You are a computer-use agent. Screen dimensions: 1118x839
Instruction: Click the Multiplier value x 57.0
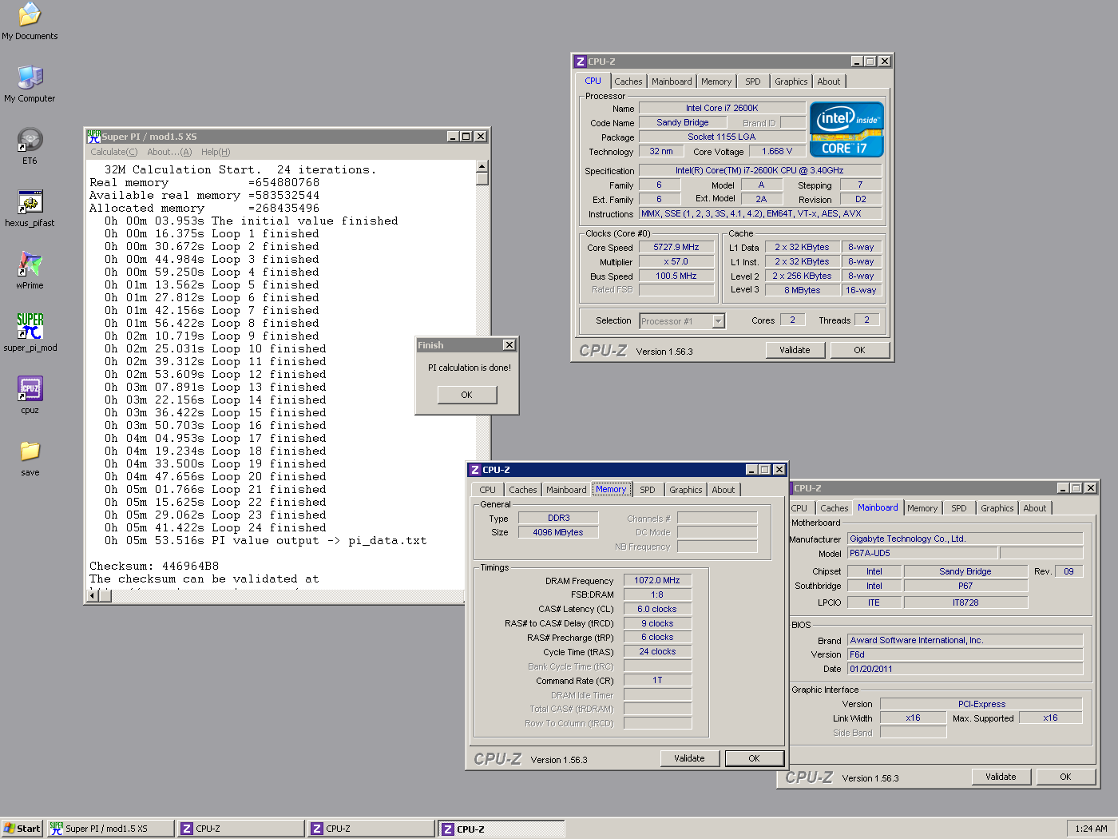(676, 262)
